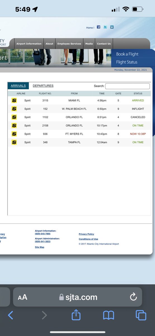Click the FLIGHT NO. column header
Screen dimensions: 155x336
click(x=45, y=94)
